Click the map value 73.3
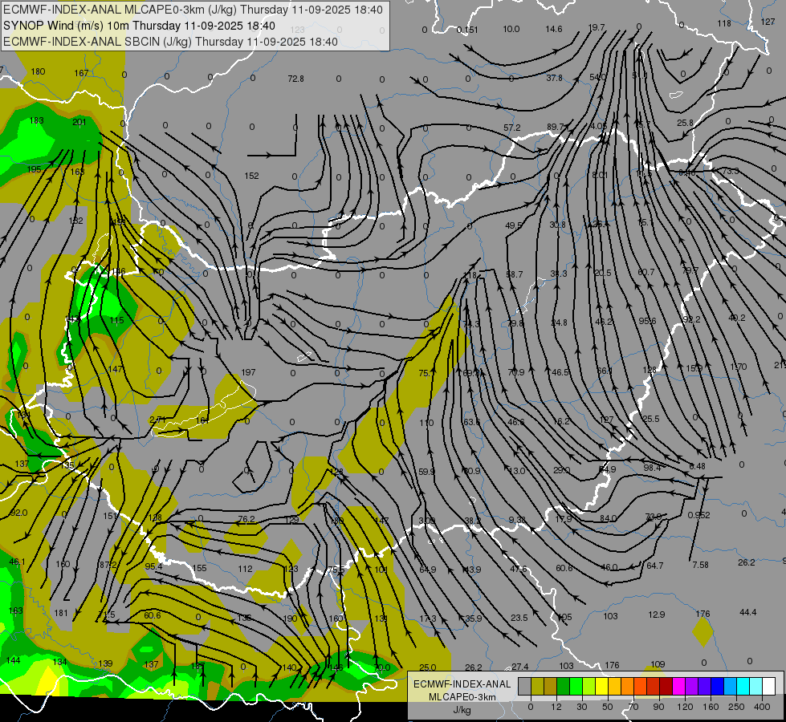This screenshot has width=786, height=722. [x=731, y=171]
